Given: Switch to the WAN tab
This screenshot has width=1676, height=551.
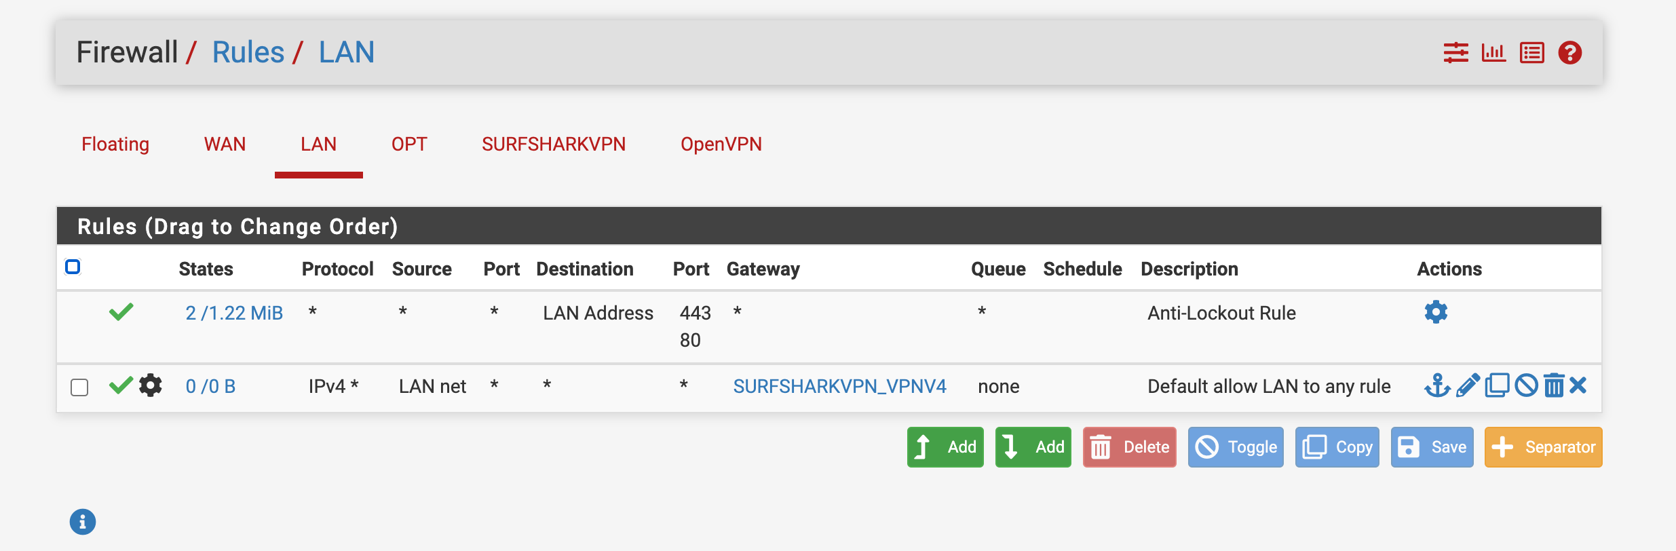Looking at the screenshot, I should (x=225, y=145).
